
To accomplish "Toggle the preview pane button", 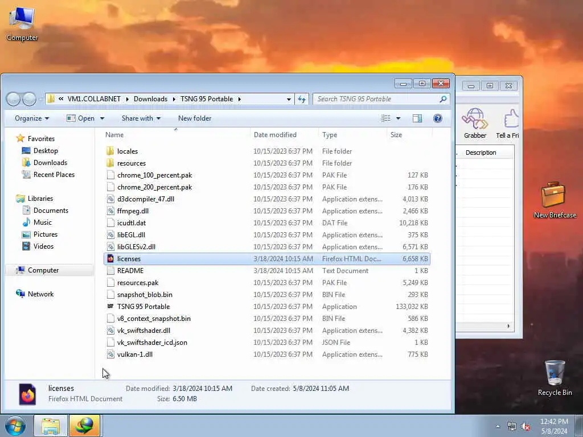I will tap(417, 118).
